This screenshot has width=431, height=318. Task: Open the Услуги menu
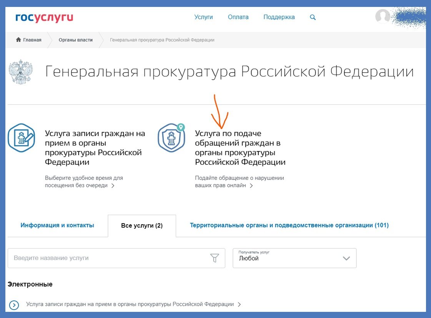(x=203, y=17)
